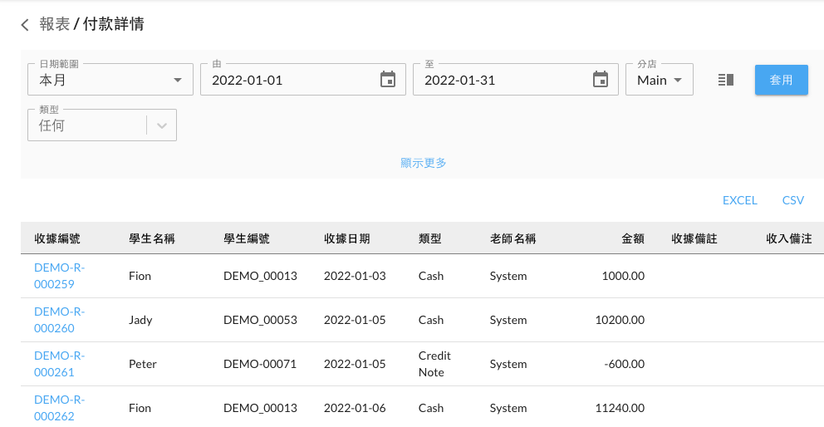Select student name Peter
The height and width of the screenshot is (427, 824).
[142, 364]
